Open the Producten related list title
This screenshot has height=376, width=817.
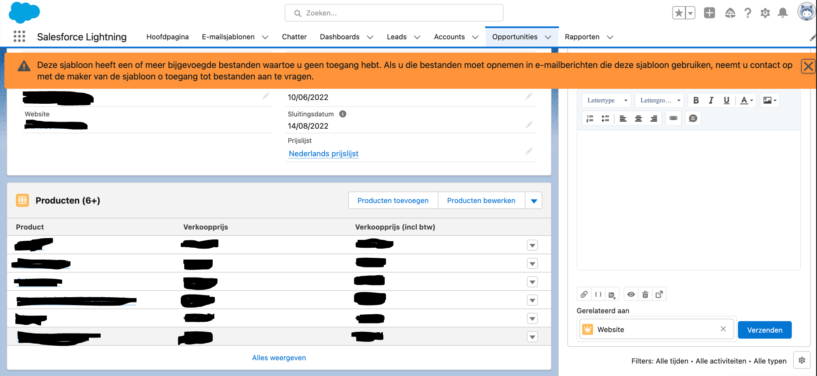tap(68, 200)
